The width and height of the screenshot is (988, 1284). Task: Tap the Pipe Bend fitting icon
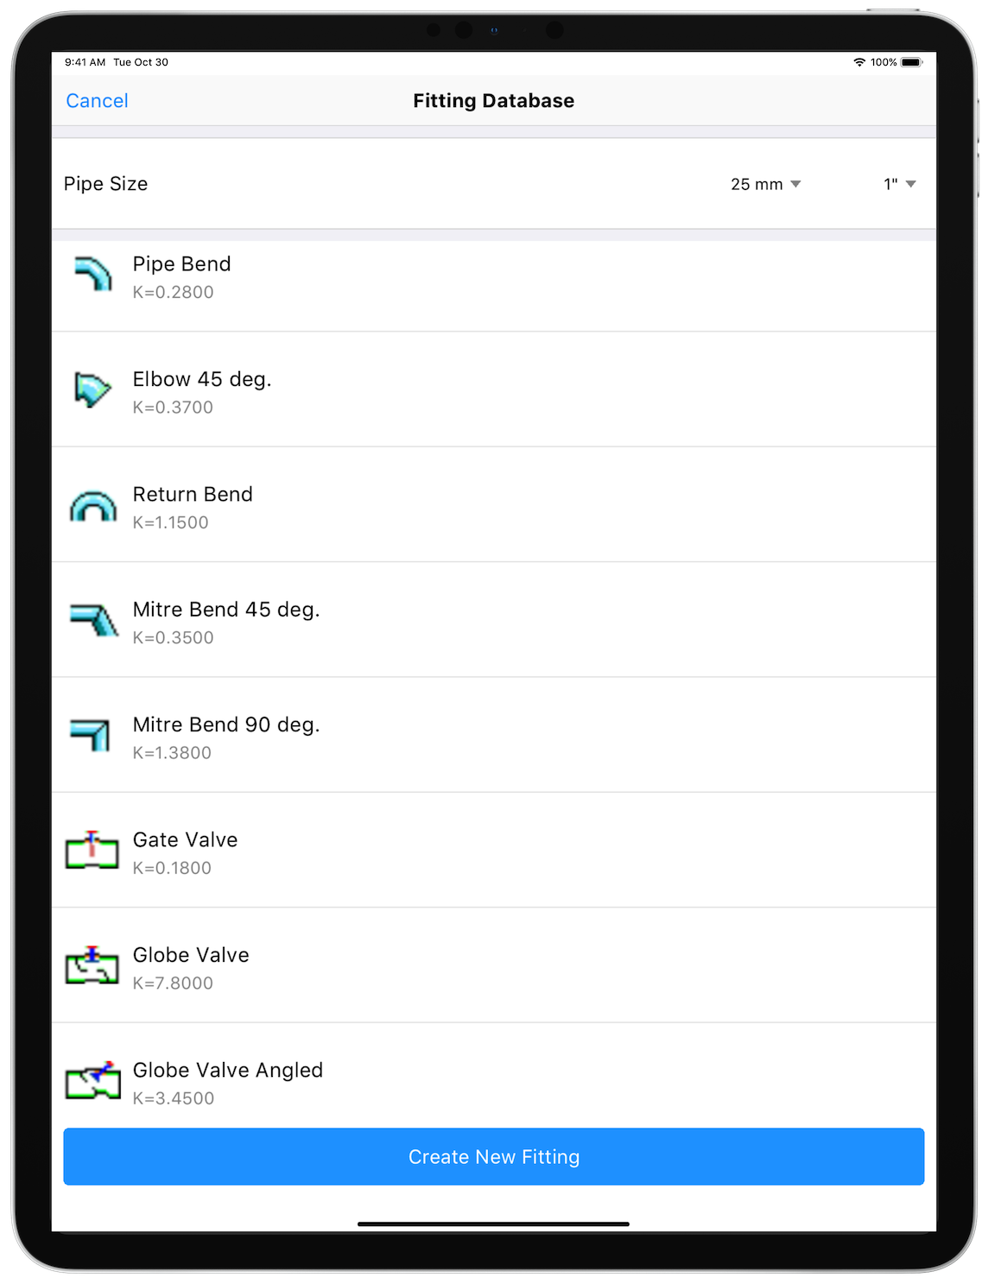coord(92,275)
